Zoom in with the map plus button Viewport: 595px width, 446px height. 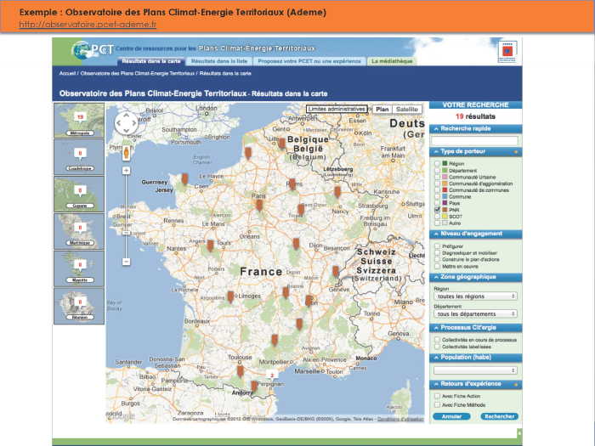[127, 171]
